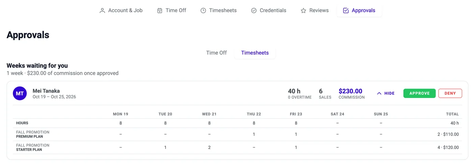Image resolution: width=475 pixels, height=165 pixels.
Task: Approve Mei Tanaka's timesheet
Action: point(419,93)
